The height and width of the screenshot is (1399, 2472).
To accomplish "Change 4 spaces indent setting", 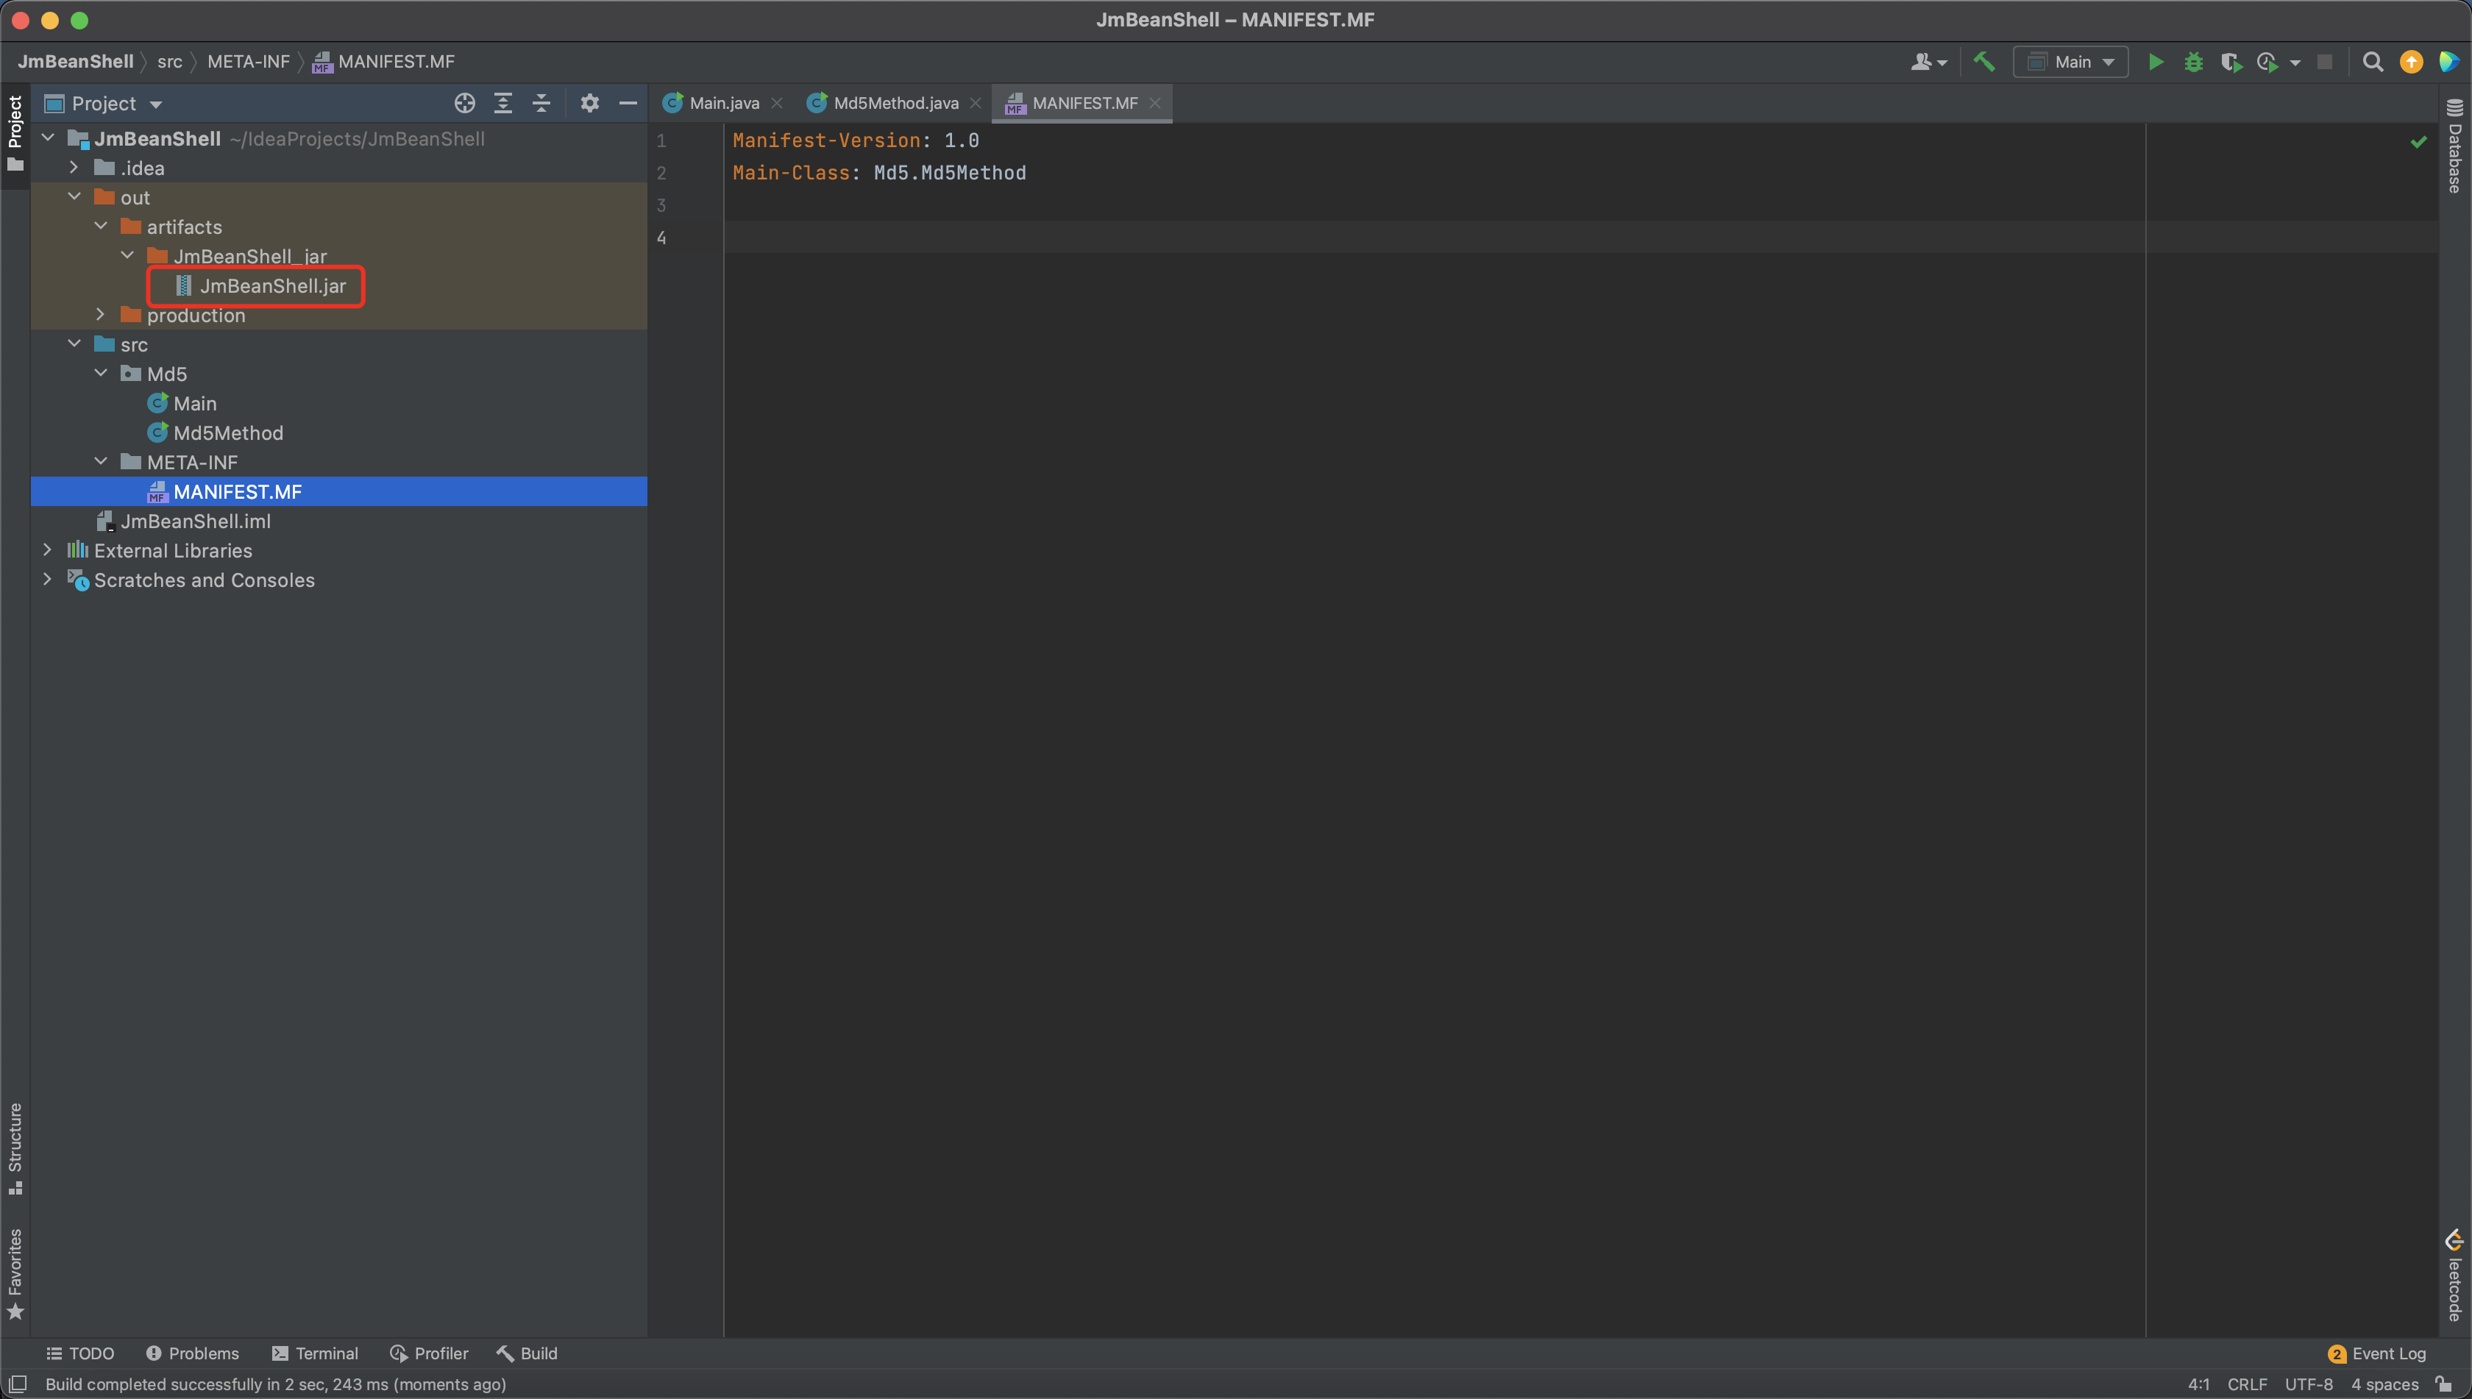I will [2384, 1384].
